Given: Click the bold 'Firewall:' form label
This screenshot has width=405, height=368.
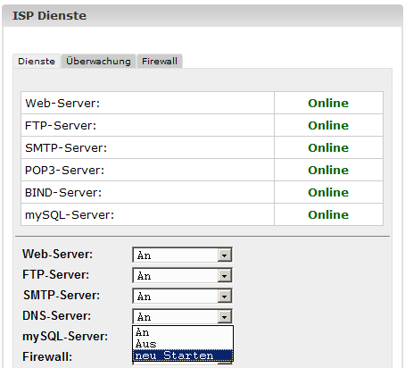Looking at the screenshot, I should (x=47, y=356).
